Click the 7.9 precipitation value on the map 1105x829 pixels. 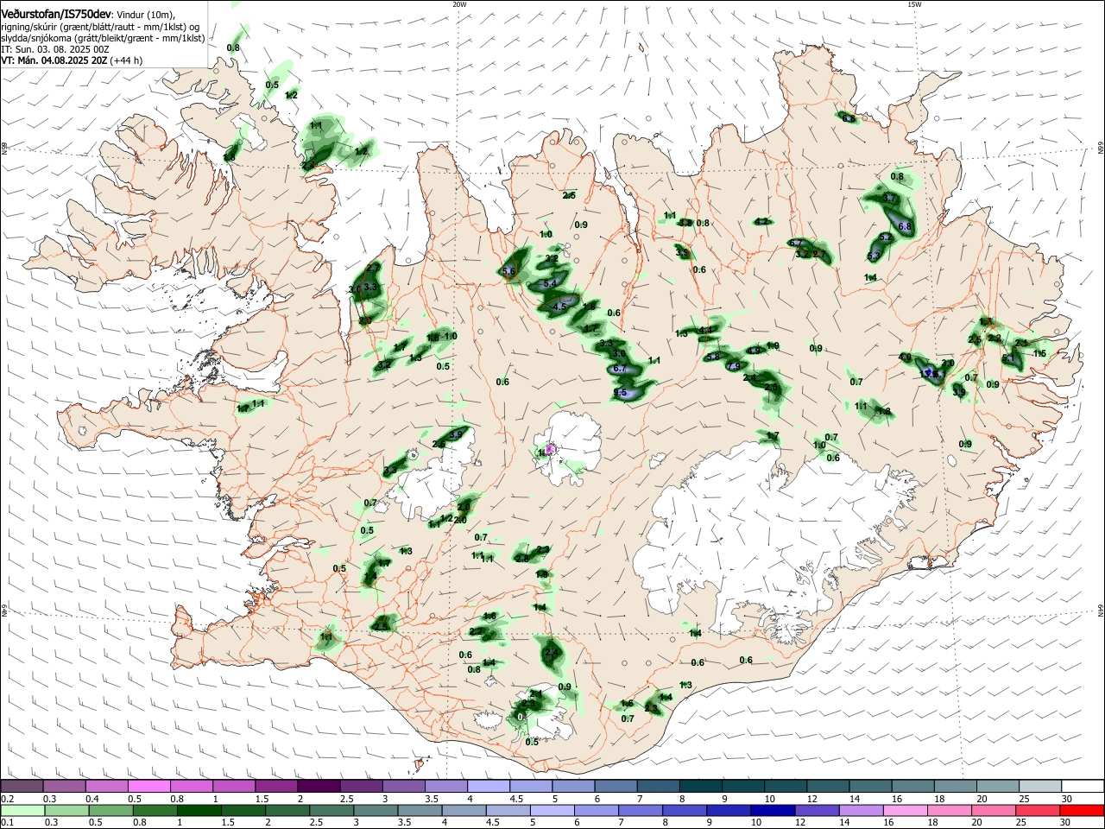click(x=734, y=366)
